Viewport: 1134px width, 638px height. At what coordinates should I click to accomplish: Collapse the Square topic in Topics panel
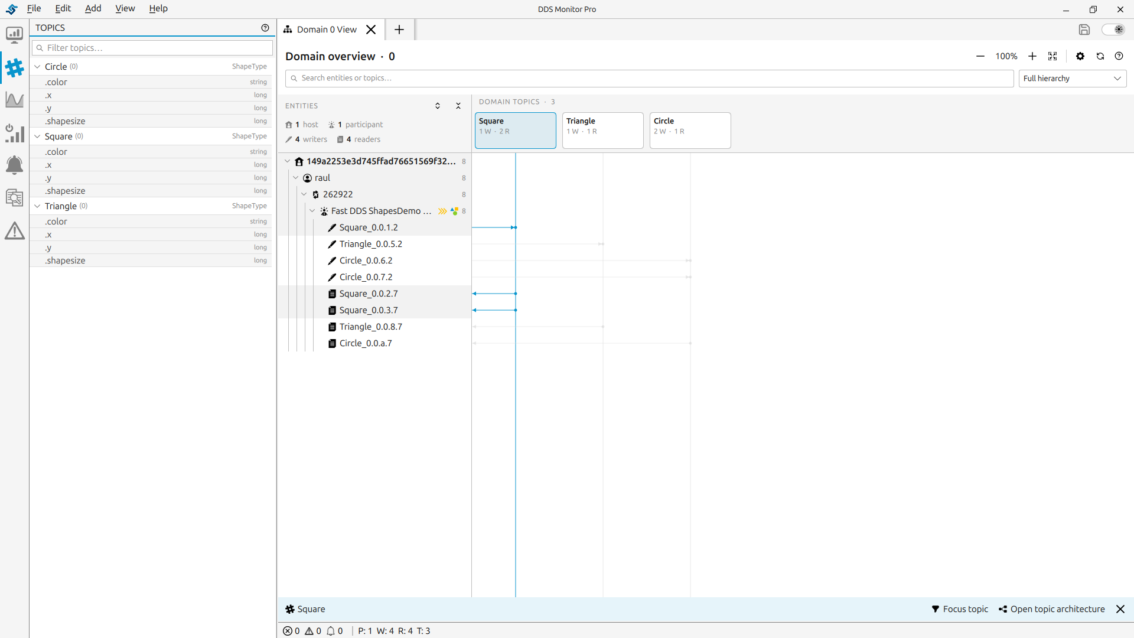click(37, 136)
